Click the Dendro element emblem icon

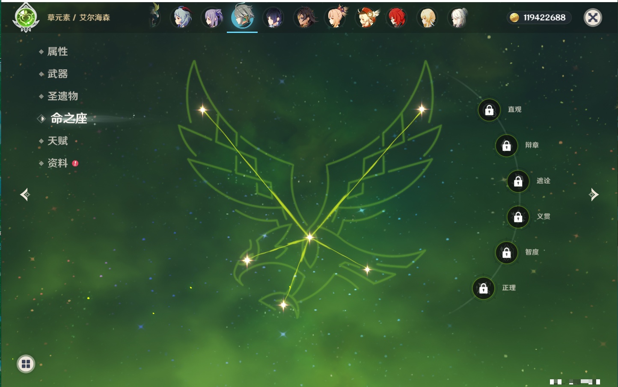point(26,18)
